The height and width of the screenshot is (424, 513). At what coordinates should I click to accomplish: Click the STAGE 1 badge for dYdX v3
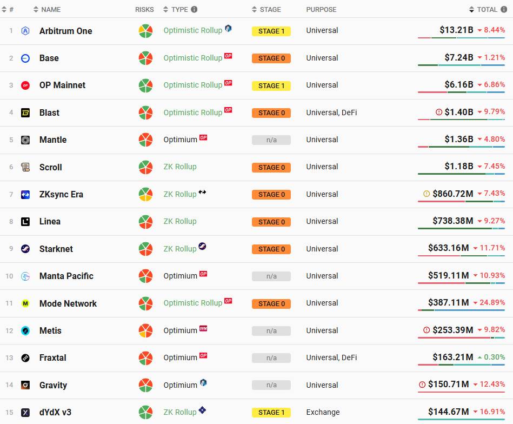click(271, 413)
